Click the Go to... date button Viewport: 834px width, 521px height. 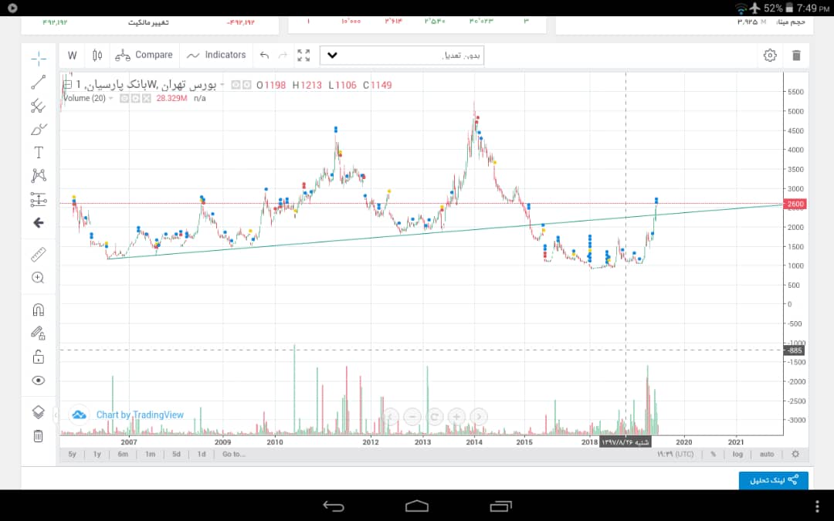233,454
